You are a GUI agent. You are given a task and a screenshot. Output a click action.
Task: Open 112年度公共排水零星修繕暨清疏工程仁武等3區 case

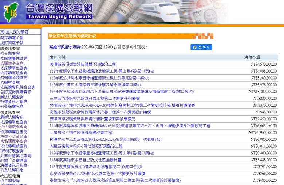[x=99, y=78]
